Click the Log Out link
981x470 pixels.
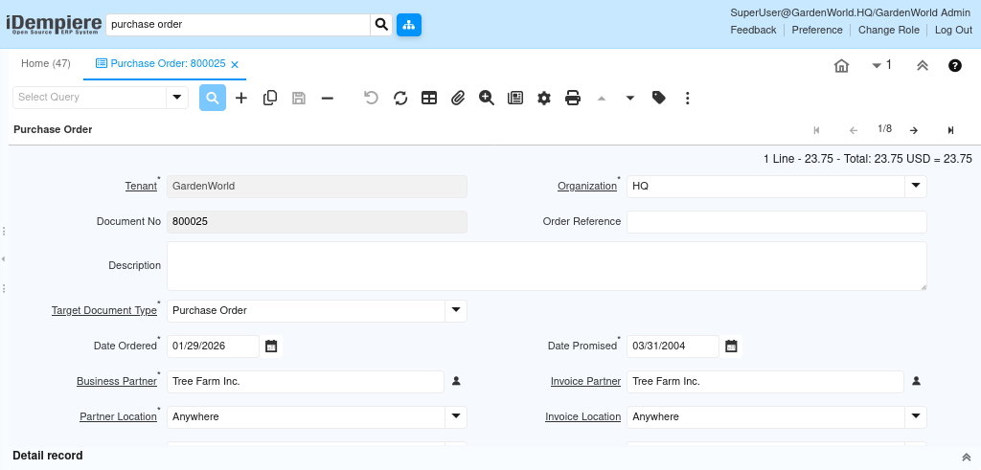(953, 30)
